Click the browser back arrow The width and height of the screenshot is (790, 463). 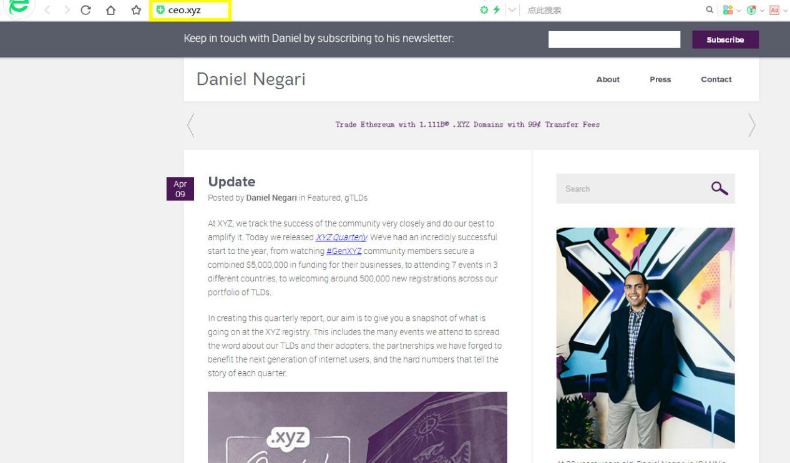(x=47, y=10)
